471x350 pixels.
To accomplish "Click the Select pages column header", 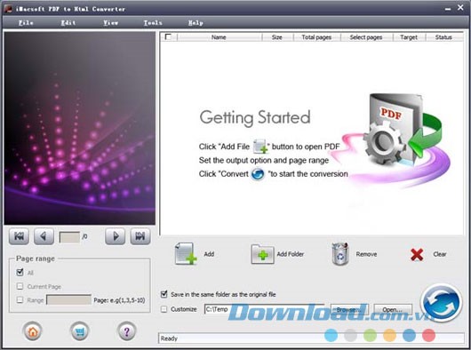I will pyautogui.click(x=366, y=37).
